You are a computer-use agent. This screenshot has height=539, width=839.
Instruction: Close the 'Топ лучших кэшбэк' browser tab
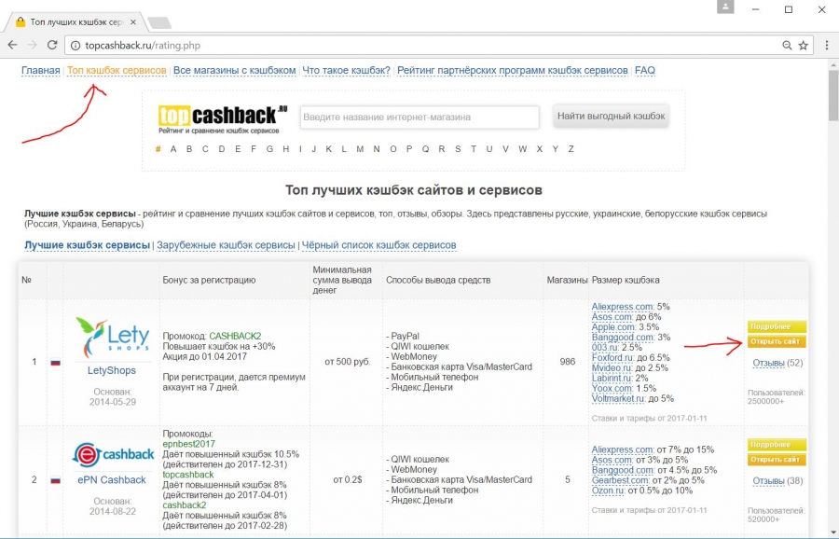coord(133,22)
